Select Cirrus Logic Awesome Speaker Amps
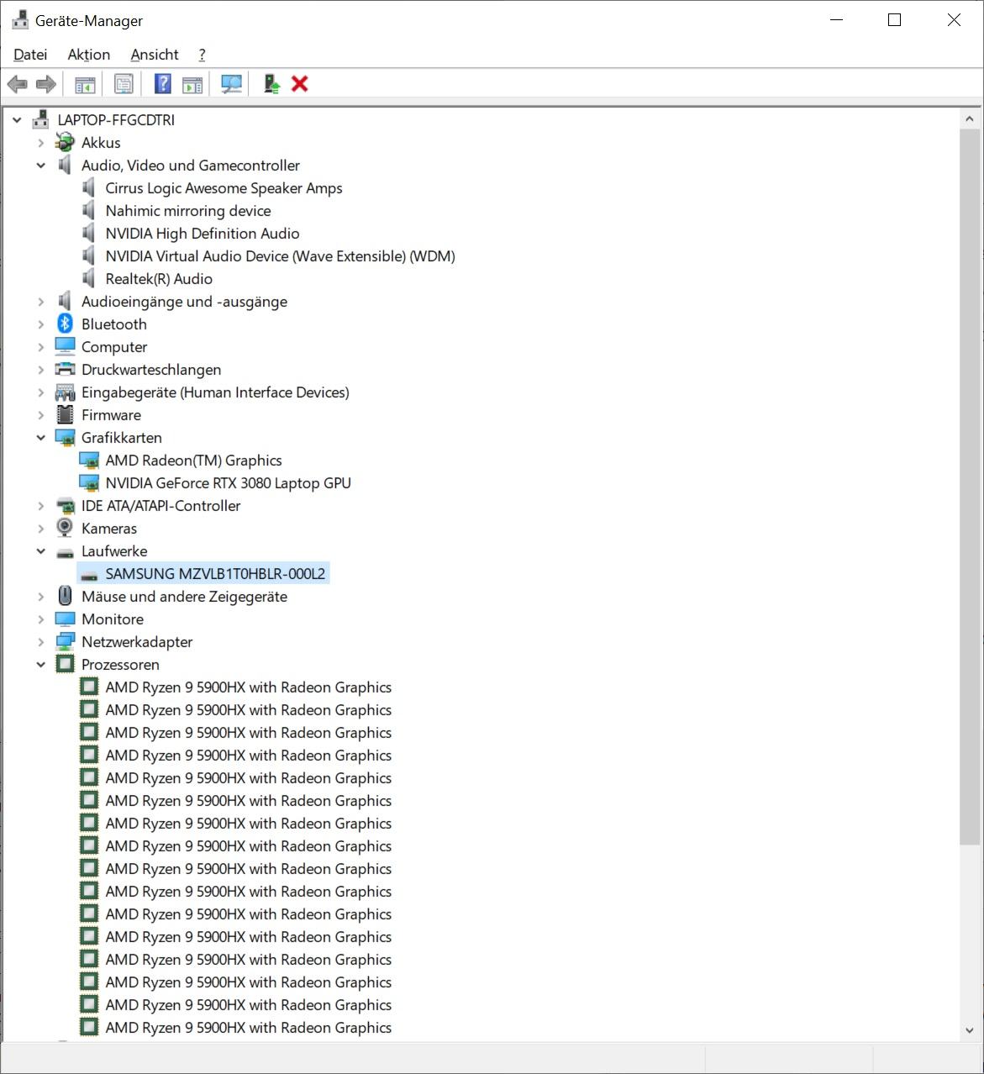 [x=224, y=187]
